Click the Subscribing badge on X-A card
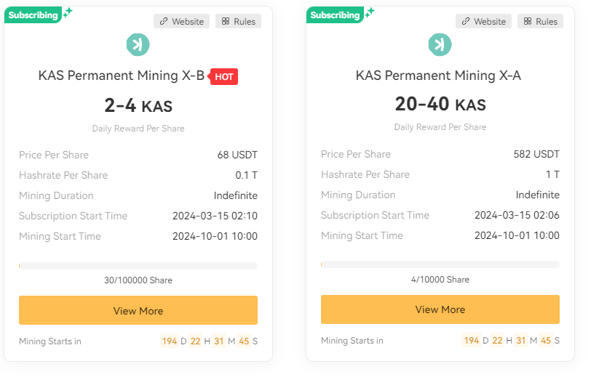 334,15
